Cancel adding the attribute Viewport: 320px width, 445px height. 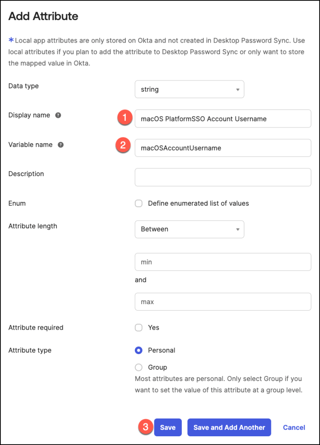(294, 428)
